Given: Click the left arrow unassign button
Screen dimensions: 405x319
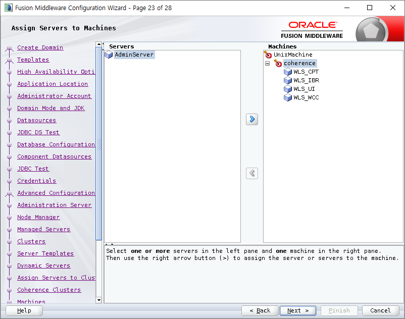Looking at the screenshot, I should tap(252, 173).
